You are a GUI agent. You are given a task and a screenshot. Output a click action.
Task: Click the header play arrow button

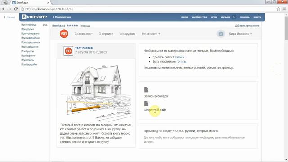(x=234, y=17)
